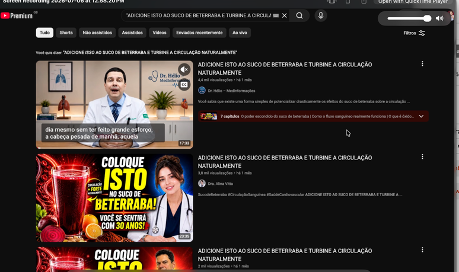Click the chapters thumbnail beside 7 capítulos
The image size is (459, 272).
coord(209,116)
